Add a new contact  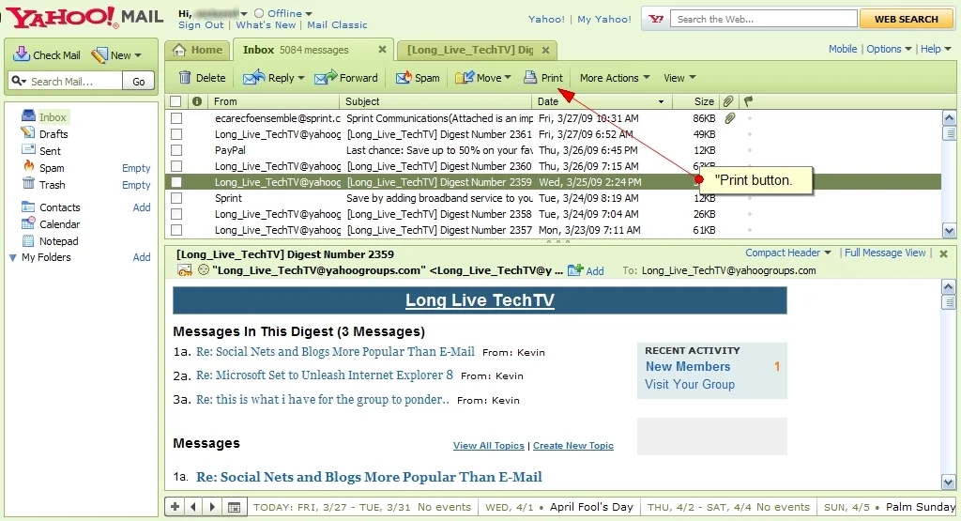[142, 207]
